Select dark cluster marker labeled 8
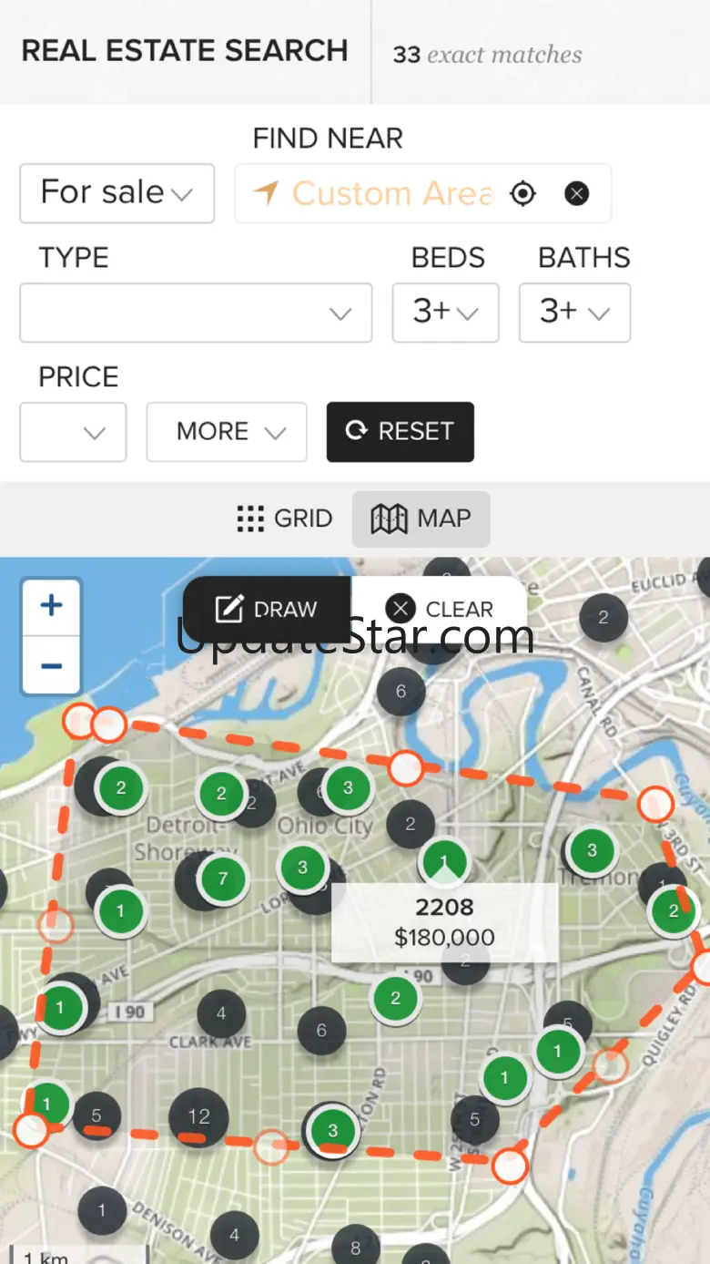Image resolution: width=710 pixels, height=1264 pixels. pyautogui.click(x=356, y=1247)
